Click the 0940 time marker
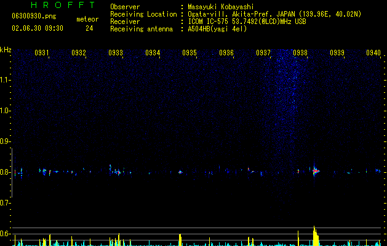Viewport: 387px width, 246px height. point(373,52)
